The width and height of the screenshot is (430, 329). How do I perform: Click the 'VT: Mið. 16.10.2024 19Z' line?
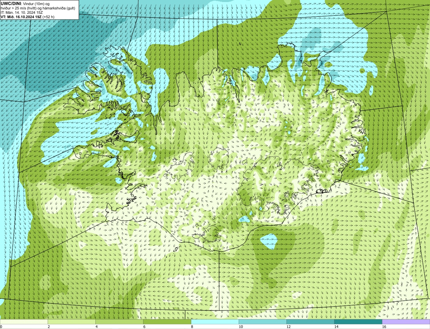tap(21, 17)
